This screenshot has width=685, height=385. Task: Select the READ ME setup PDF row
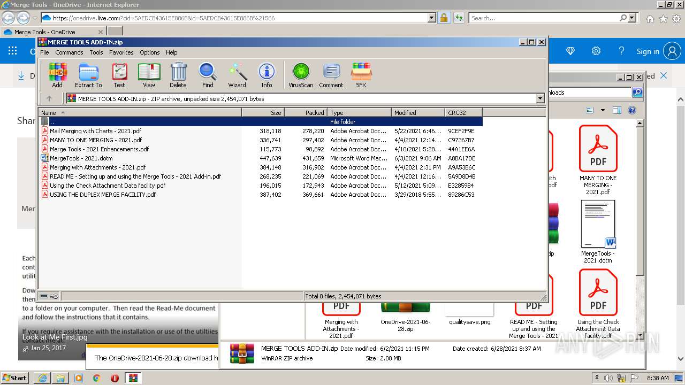click(261, 176)
